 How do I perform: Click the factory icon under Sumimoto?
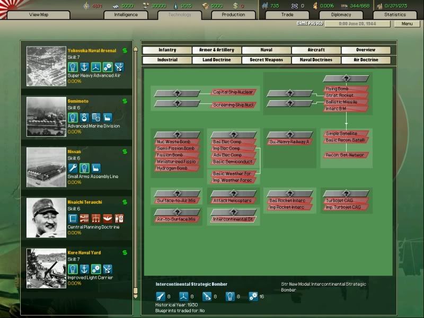coord(108,117)
